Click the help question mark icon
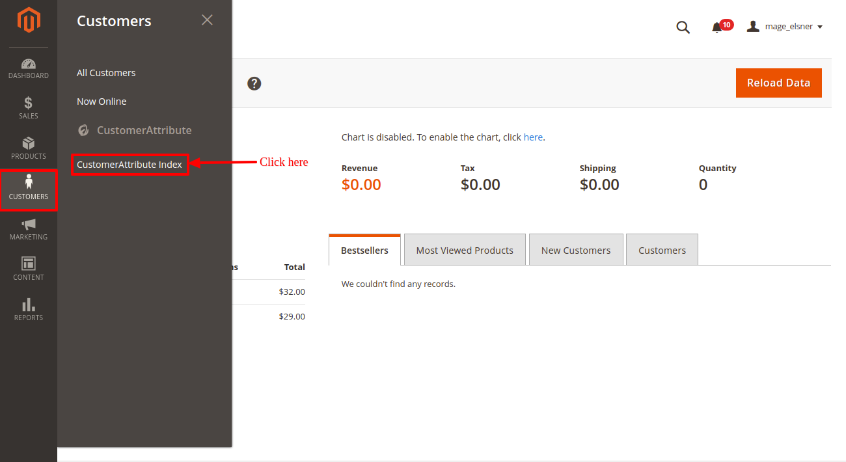The height and width of the screenshot is (462, 846). (254, 83)
